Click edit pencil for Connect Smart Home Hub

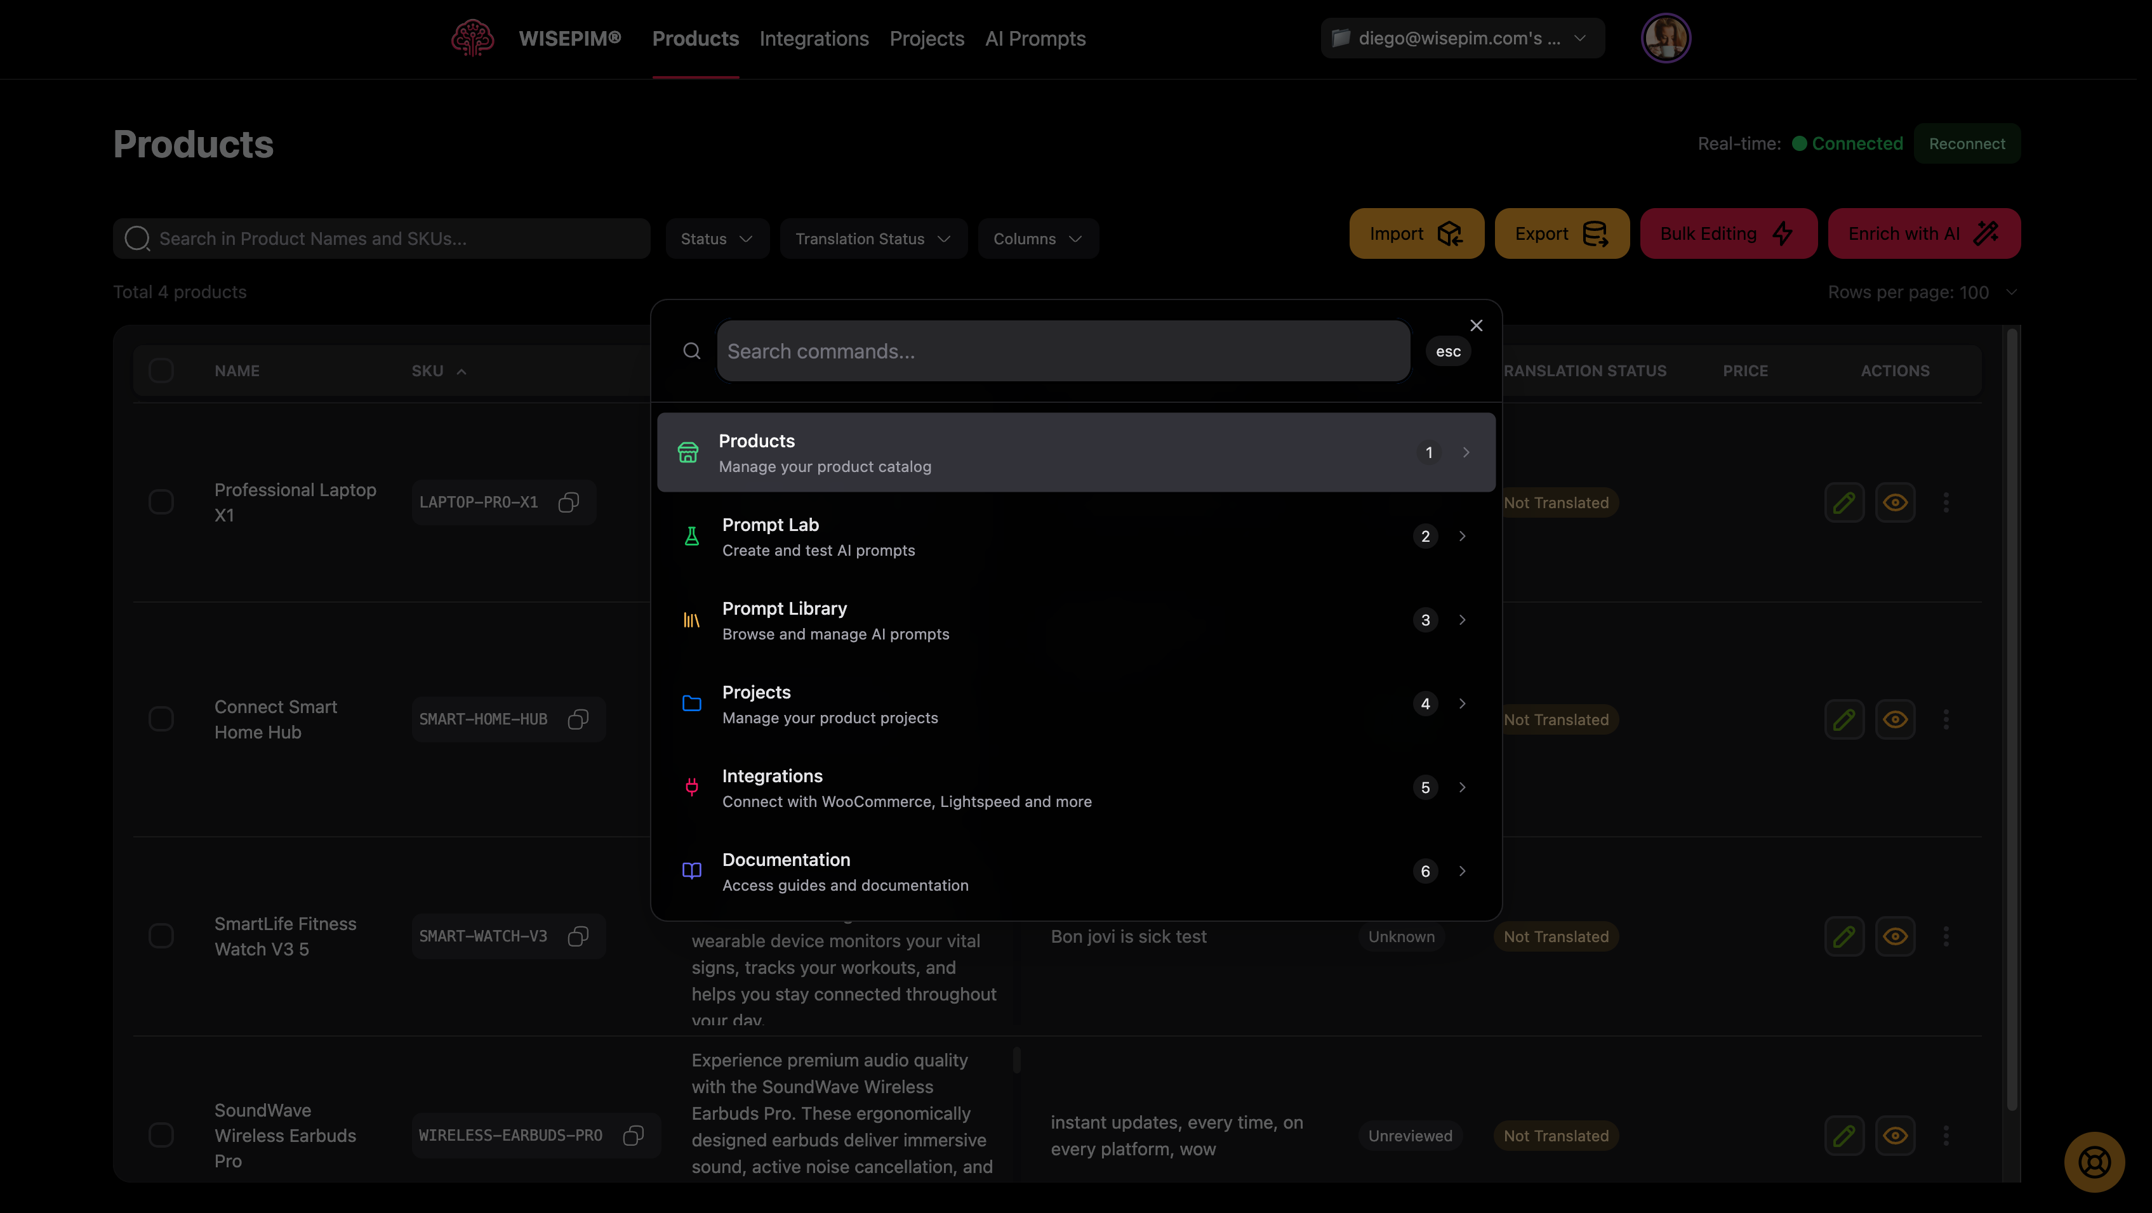1843,719
